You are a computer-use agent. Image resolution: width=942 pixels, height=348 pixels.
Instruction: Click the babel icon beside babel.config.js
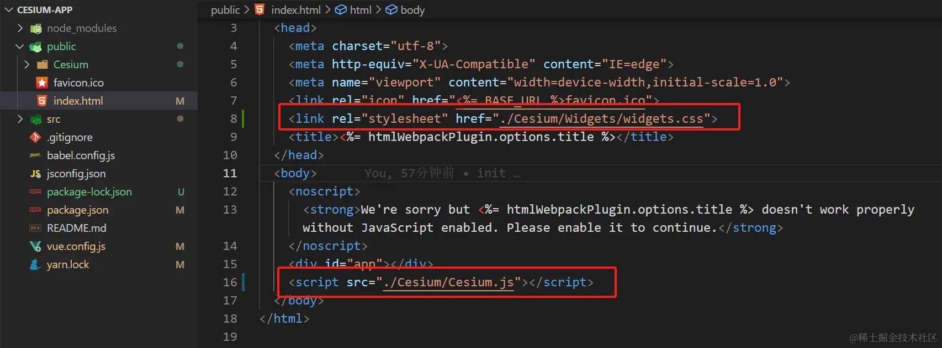pos(35,155)
